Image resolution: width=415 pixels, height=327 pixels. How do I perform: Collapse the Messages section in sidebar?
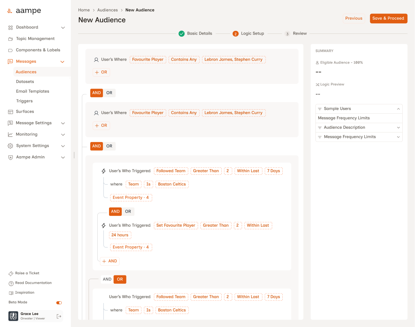pyautogui.click(x=62, y=61)
